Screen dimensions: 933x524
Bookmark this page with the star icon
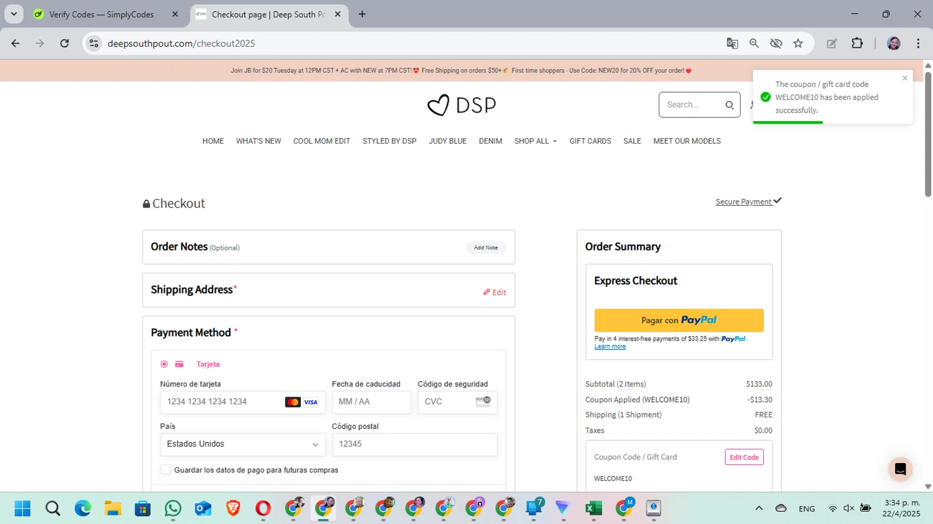(x=798, y=44)
